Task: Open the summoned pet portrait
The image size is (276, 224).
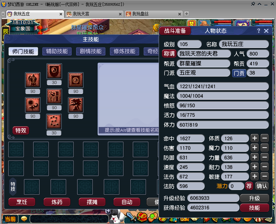Action: (x=204, y=23)
